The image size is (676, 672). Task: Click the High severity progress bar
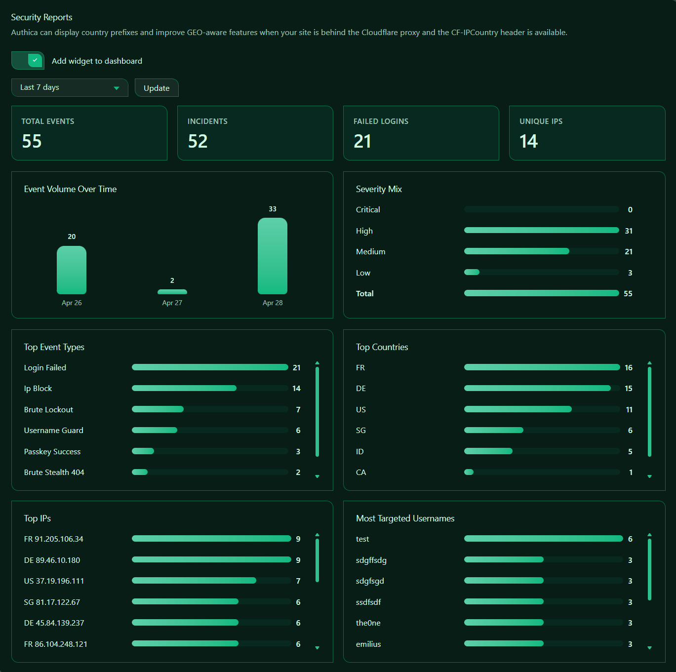[x=541, y=231]
